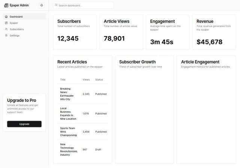Click Published status of Sports Team article

click(x=101, y=132)
